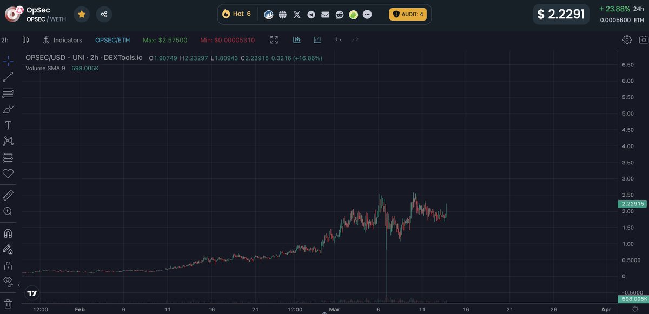This screenshot has width=649, height=314.
Task: Open the CoinGecko green icon
Action: coord(353,15)
